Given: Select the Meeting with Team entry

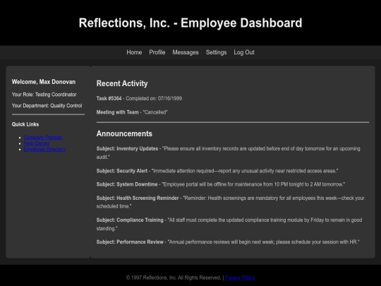Looking at the screenshot, I should (132, 112).
